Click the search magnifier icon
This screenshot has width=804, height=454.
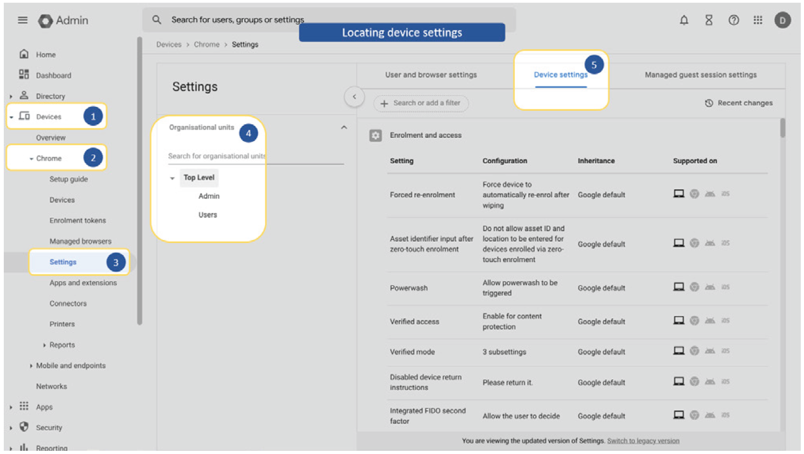157,20
